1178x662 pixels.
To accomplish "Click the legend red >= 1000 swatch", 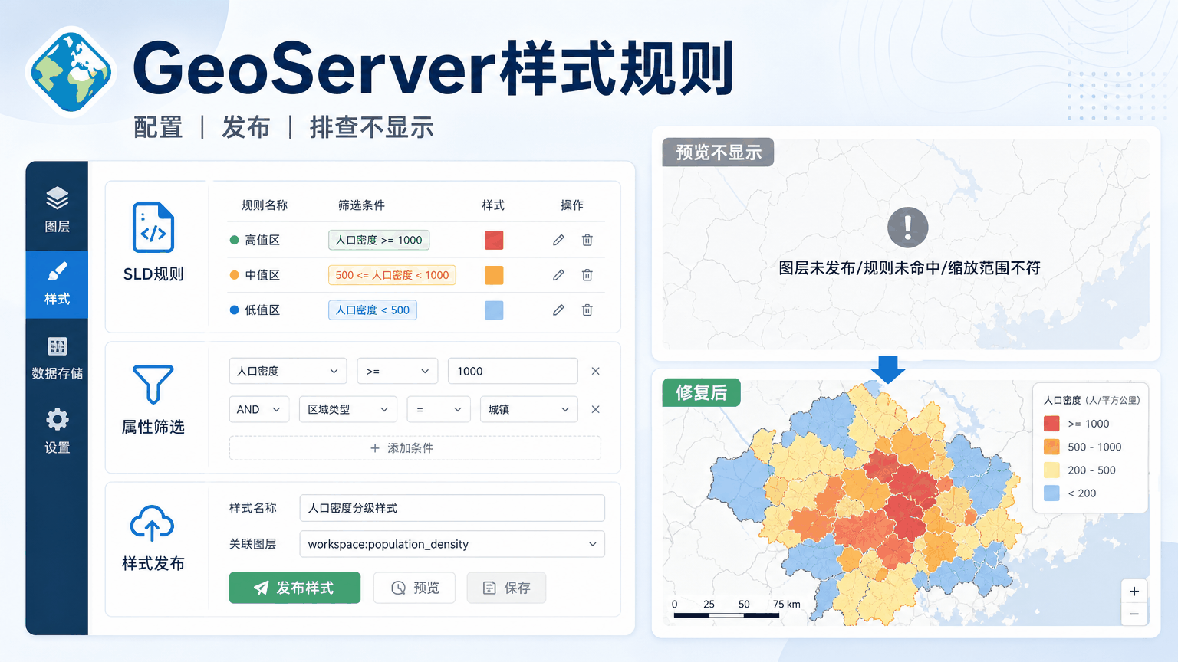I will coord(1051,424).
